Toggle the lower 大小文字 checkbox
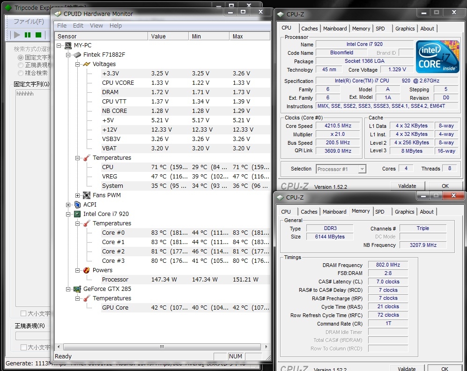 pyautogui.click(x=23, y=347)
